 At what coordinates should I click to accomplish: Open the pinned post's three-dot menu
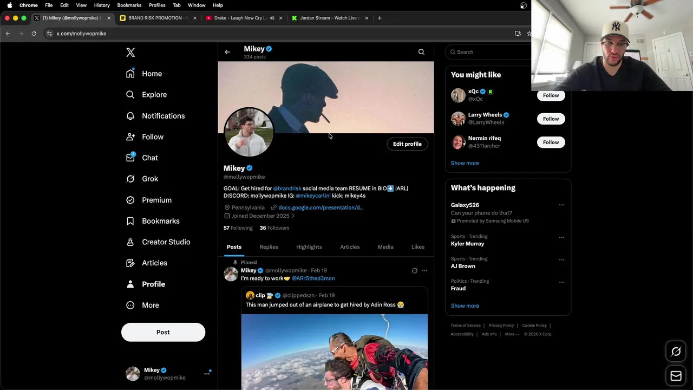tap(424, 271)
